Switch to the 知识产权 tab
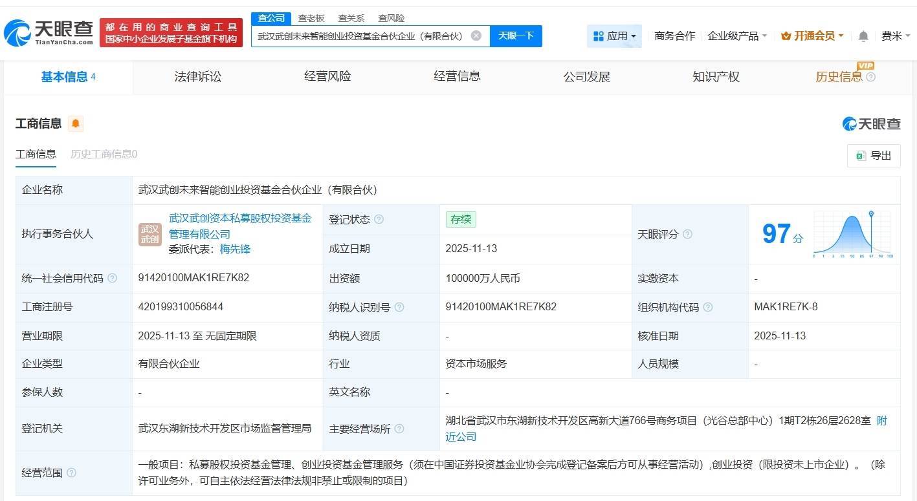 click(716, 77)
